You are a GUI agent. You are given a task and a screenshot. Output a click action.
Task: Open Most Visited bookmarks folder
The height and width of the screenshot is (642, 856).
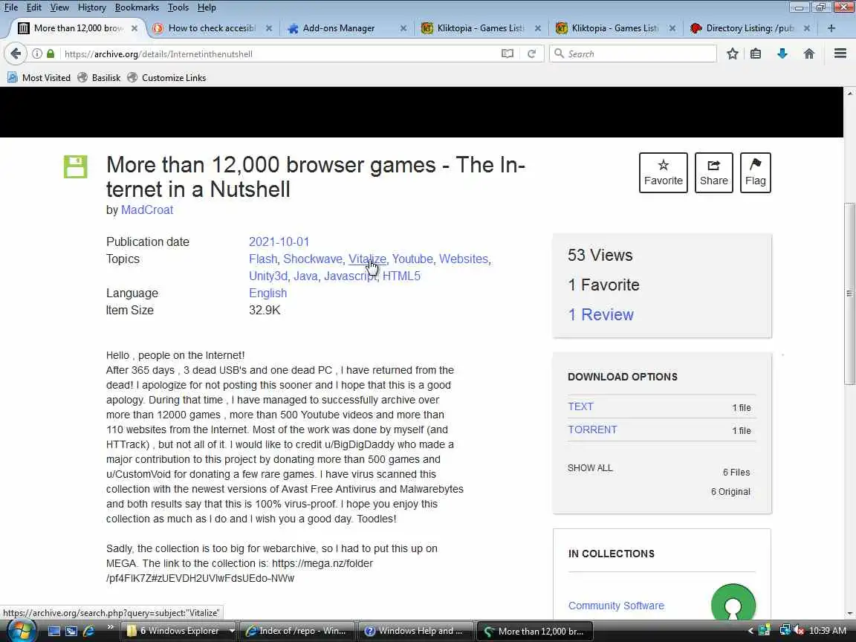39,77
